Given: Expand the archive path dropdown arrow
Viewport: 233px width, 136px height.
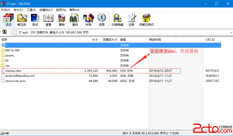Looking at the screenshot, I should (231, 32).
